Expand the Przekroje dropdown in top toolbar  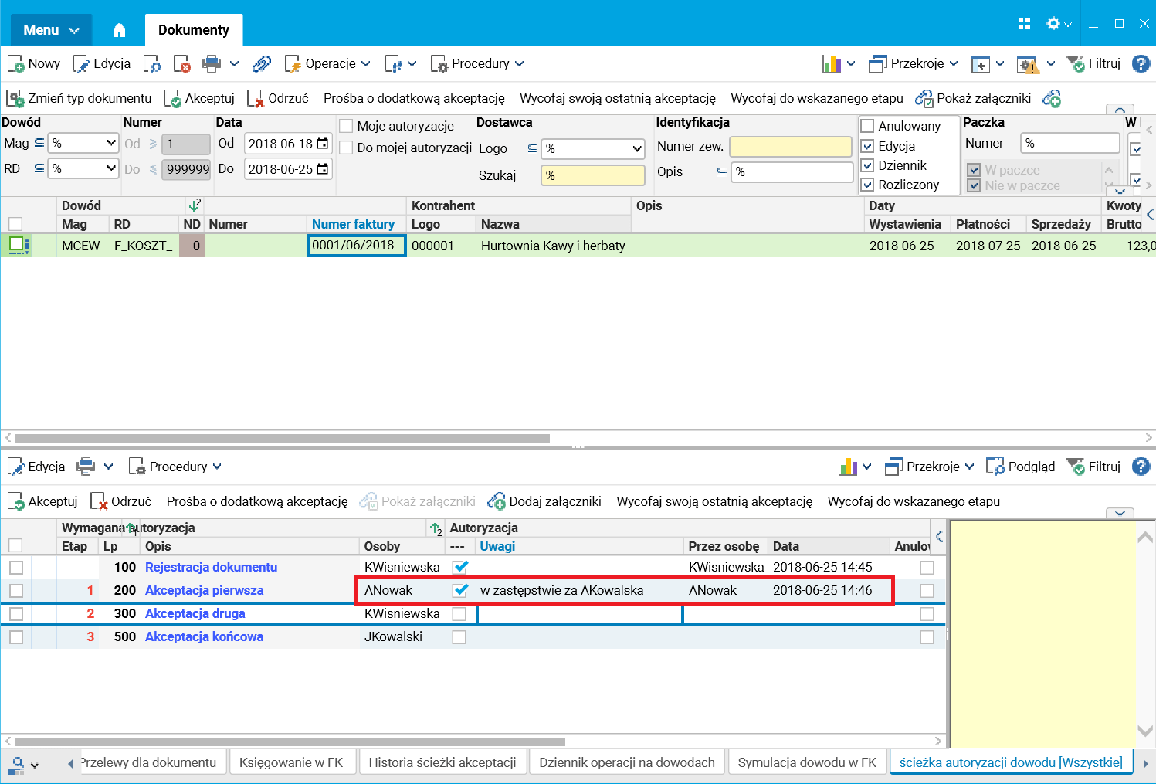(x=914, y=64)
